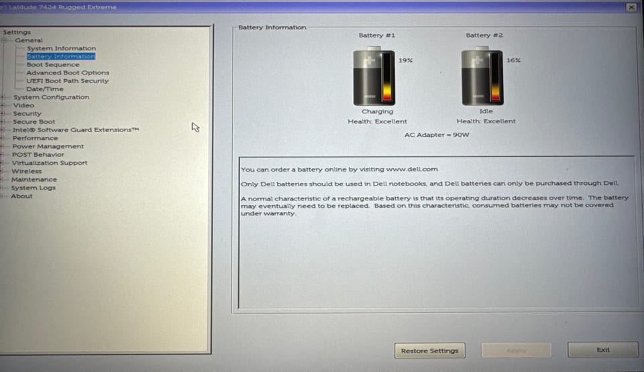Click the Restore Settings button
This screenshot has width=644, height=372.
tap(429, 351)
